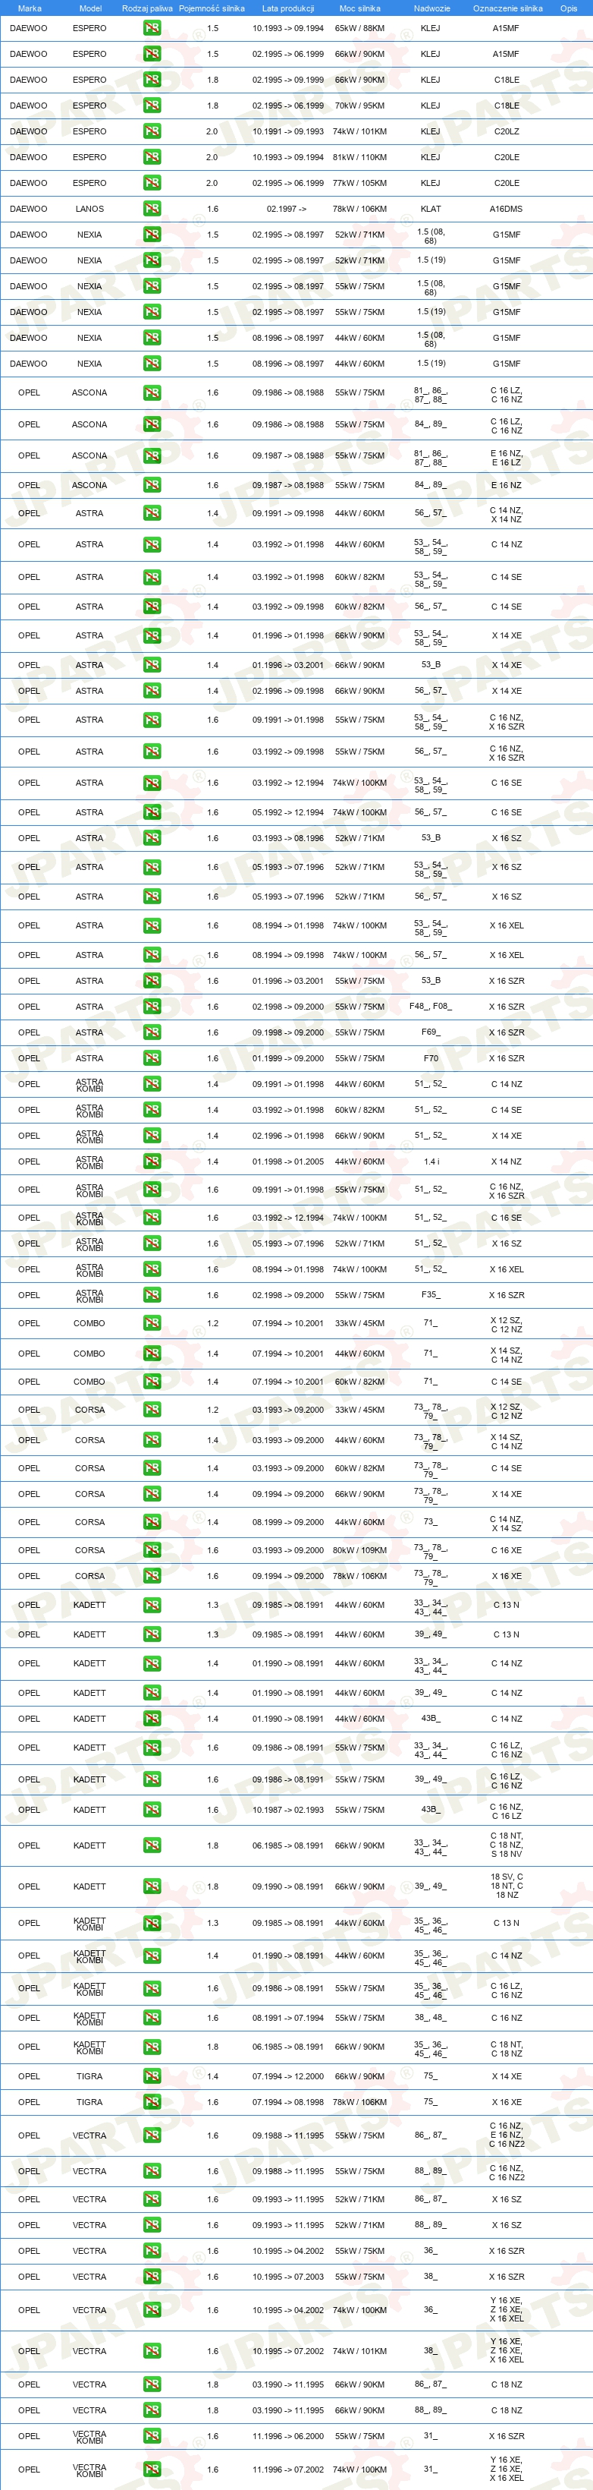This screenshot has height=2490, width=593.
Task: Select the KLAT body cell
Action: pyautogui.click(x=431, y=209)
